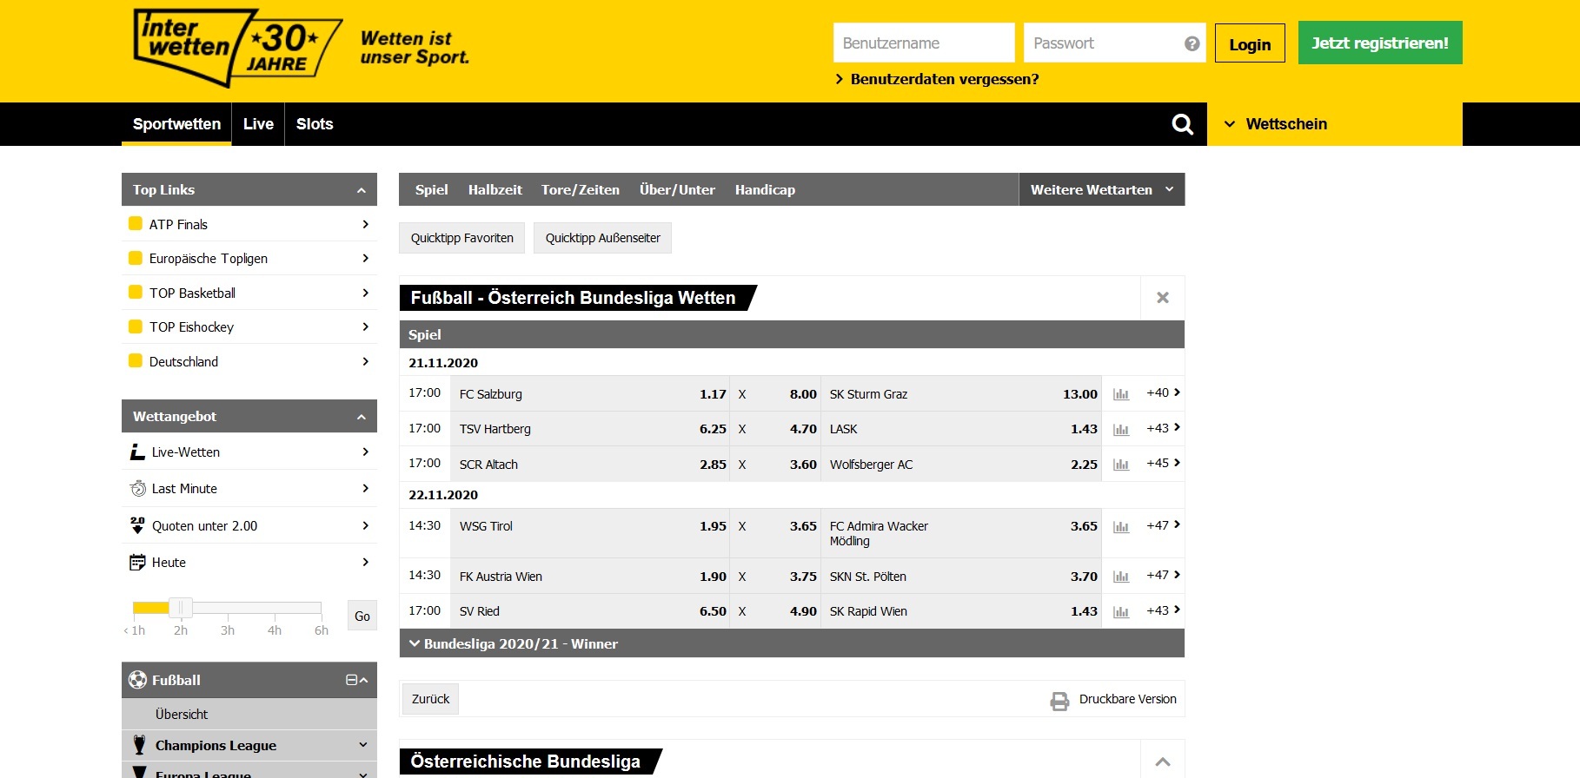Screen dimensions: 1580x778
Task: Bet on FC Admira Wacker Mödling at 3.65
Action: pos(962,533)
